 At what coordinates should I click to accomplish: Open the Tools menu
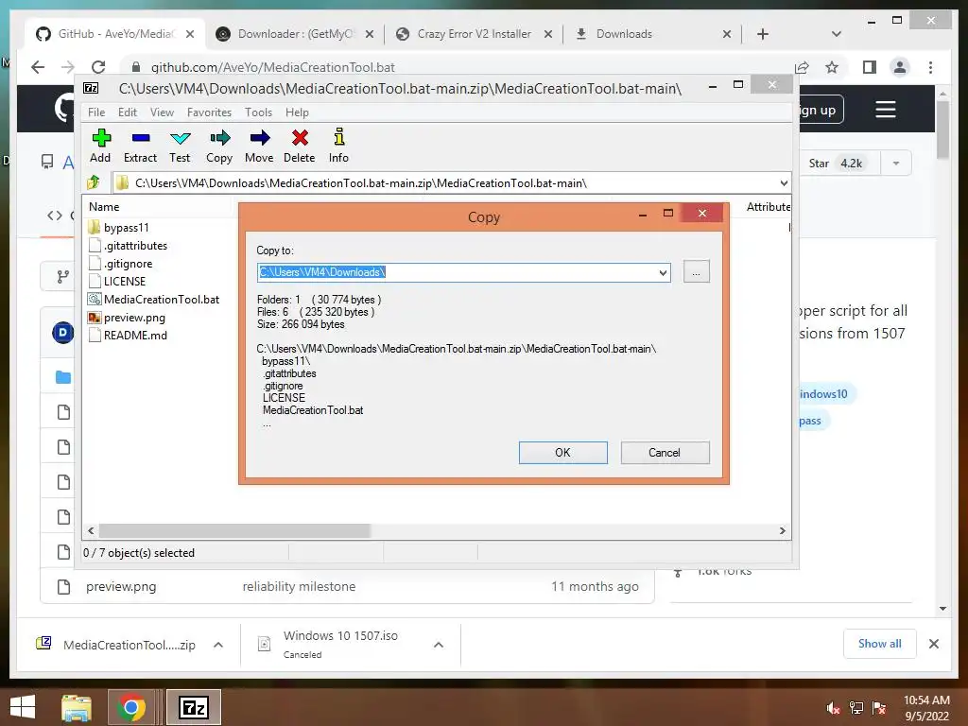pyautogui.click(x=258, y=112)
